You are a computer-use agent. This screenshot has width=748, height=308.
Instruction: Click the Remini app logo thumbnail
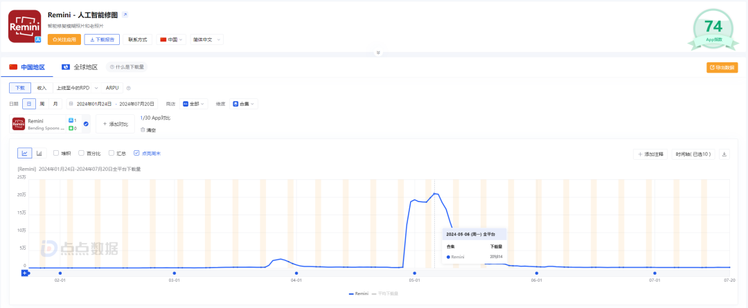point(25,26)
